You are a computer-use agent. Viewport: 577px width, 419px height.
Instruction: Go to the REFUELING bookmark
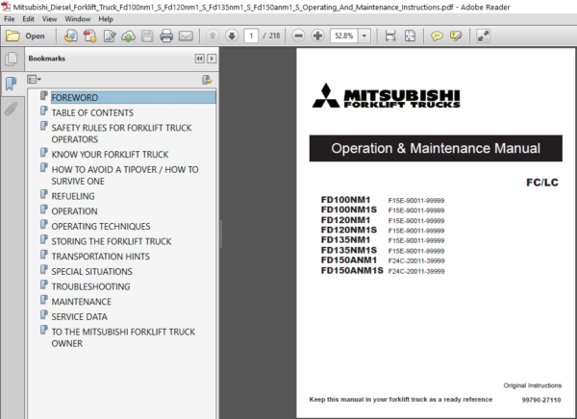[x=73, y=196]
